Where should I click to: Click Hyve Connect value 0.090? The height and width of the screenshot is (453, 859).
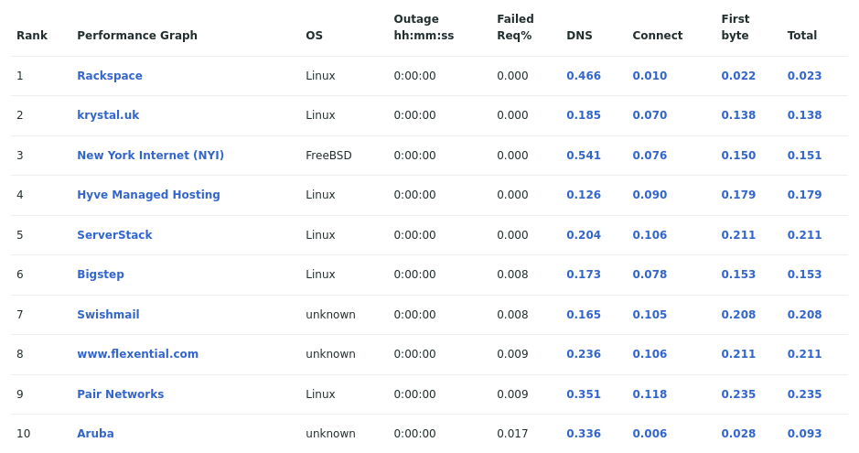650,194
